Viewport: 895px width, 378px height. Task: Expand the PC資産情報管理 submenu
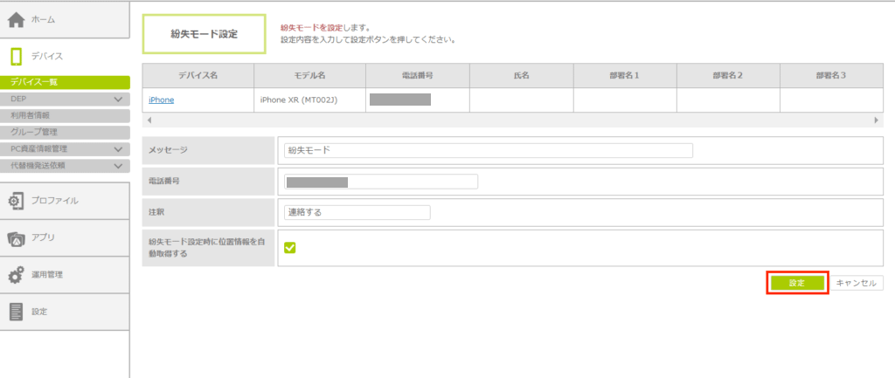(x=118, y=149)
